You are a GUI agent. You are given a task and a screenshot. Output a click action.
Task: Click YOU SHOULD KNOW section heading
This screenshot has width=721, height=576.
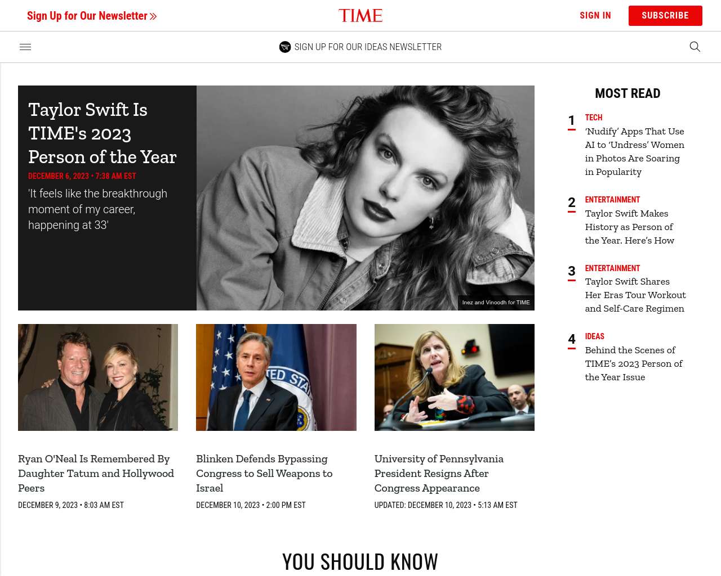360,562
